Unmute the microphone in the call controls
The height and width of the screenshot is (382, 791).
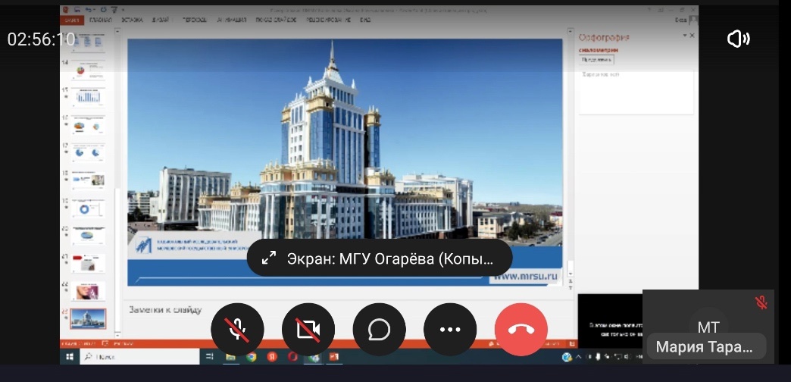tap(237, 329)
